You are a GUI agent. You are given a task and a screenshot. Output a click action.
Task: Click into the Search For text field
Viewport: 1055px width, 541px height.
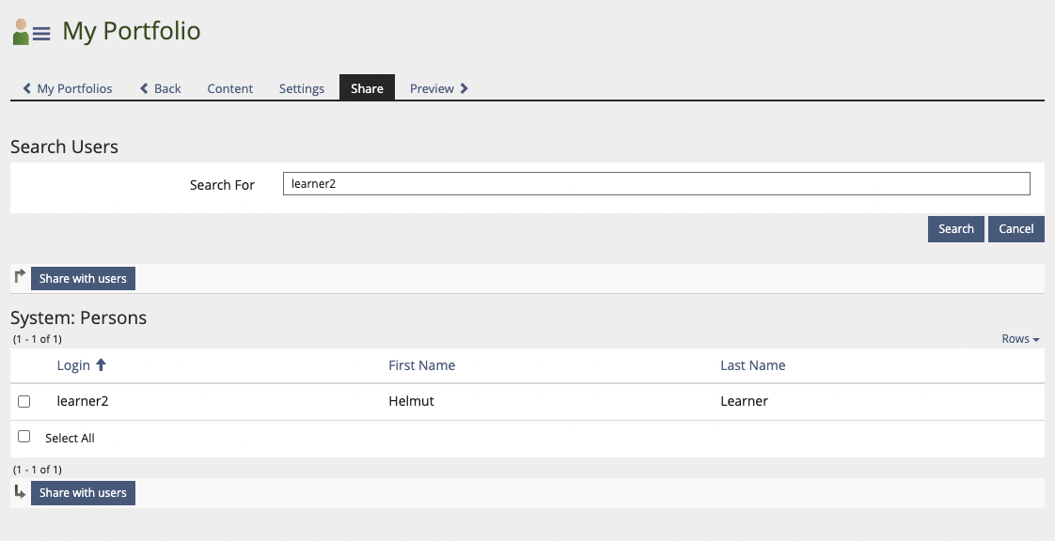click(655, 184)
